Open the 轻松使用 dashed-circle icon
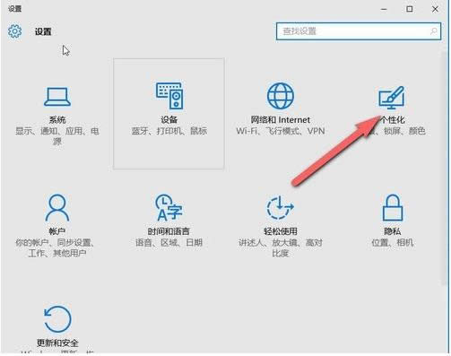 281,207
